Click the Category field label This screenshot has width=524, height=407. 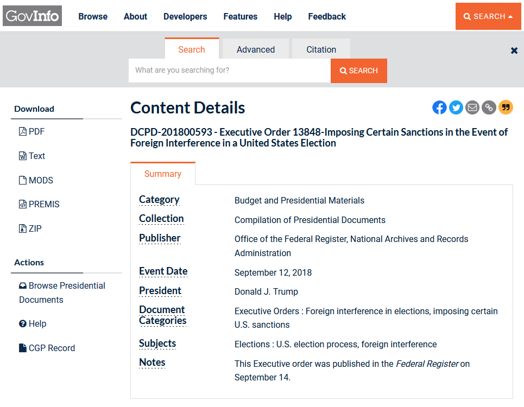[x=159, y=200]
